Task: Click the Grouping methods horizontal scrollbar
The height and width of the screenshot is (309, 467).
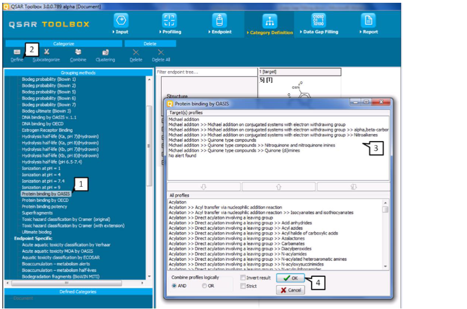Action: click(67, 283)
